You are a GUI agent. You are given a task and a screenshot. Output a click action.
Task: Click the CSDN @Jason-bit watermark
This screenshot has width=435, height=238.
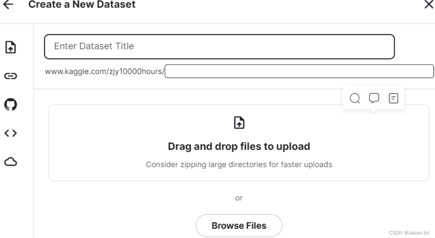pos(409,233)
